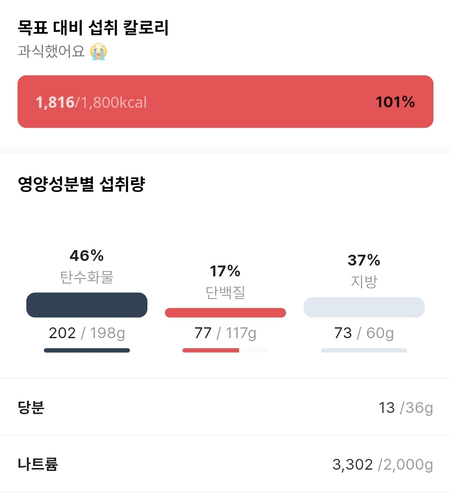Tap the fat progress line under 73 / 60g

[x=364, y=351]
